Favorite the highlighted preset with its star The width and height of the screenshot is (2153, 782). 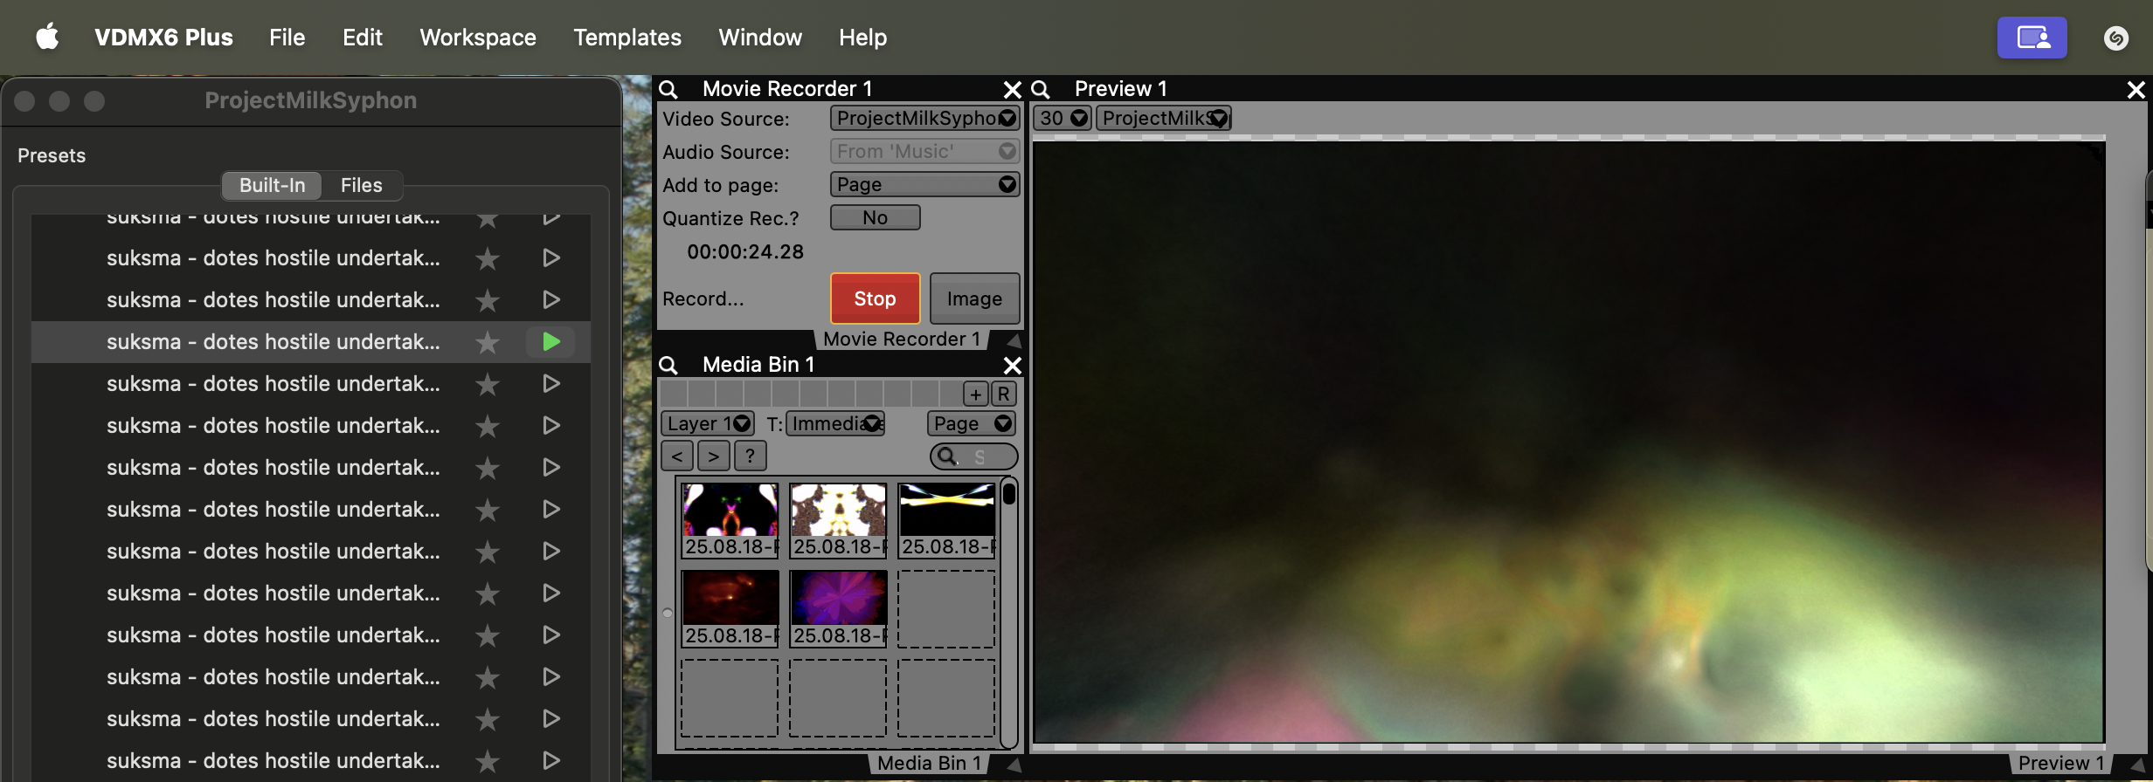488,342
